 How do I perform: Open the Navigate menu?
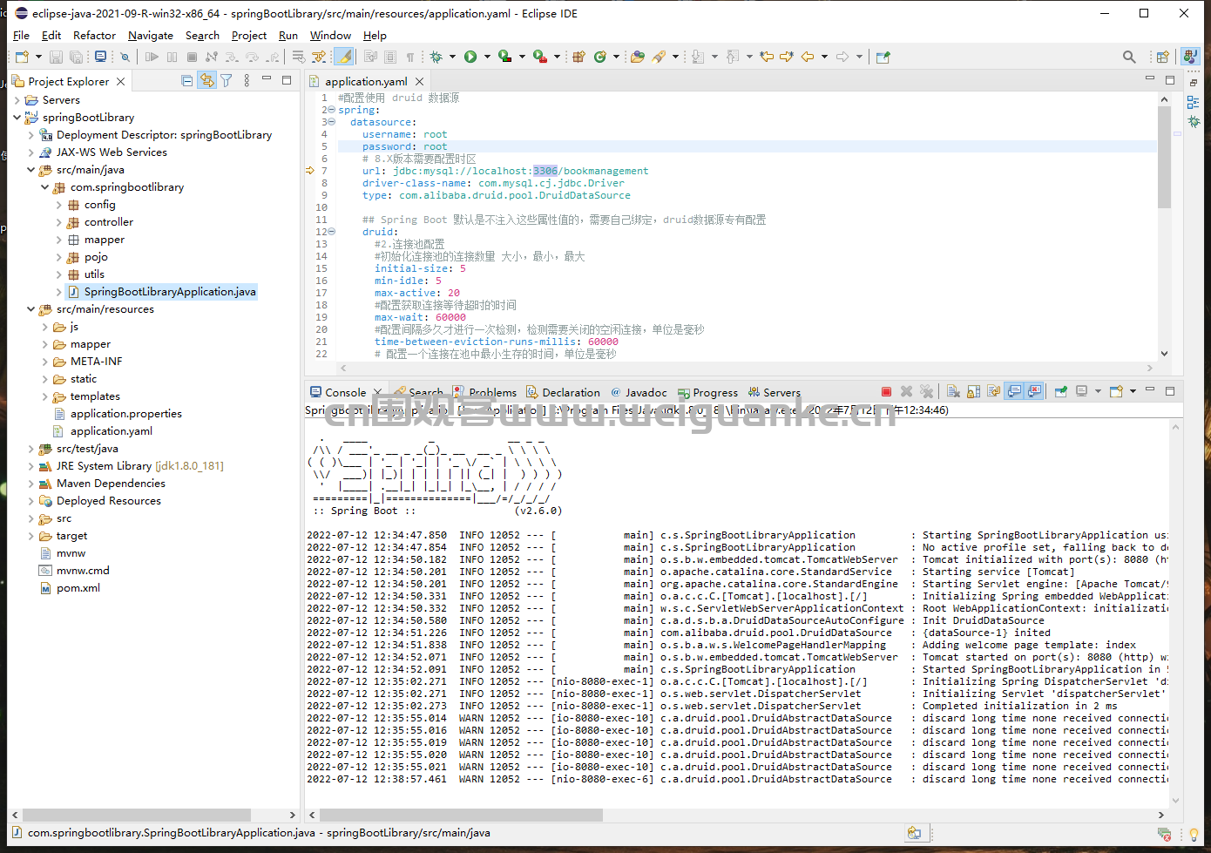[x=151, y=35]
